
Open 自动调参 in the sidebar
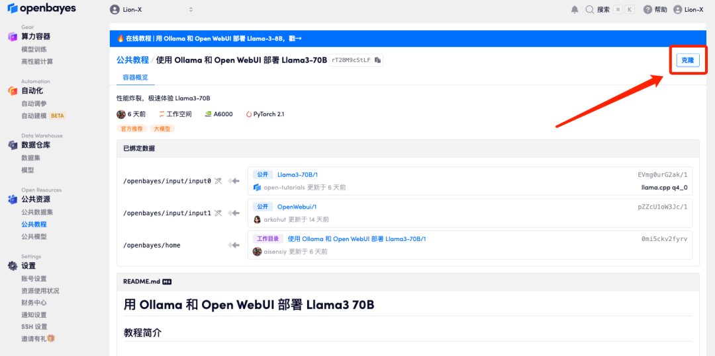[x=34, y=104]
